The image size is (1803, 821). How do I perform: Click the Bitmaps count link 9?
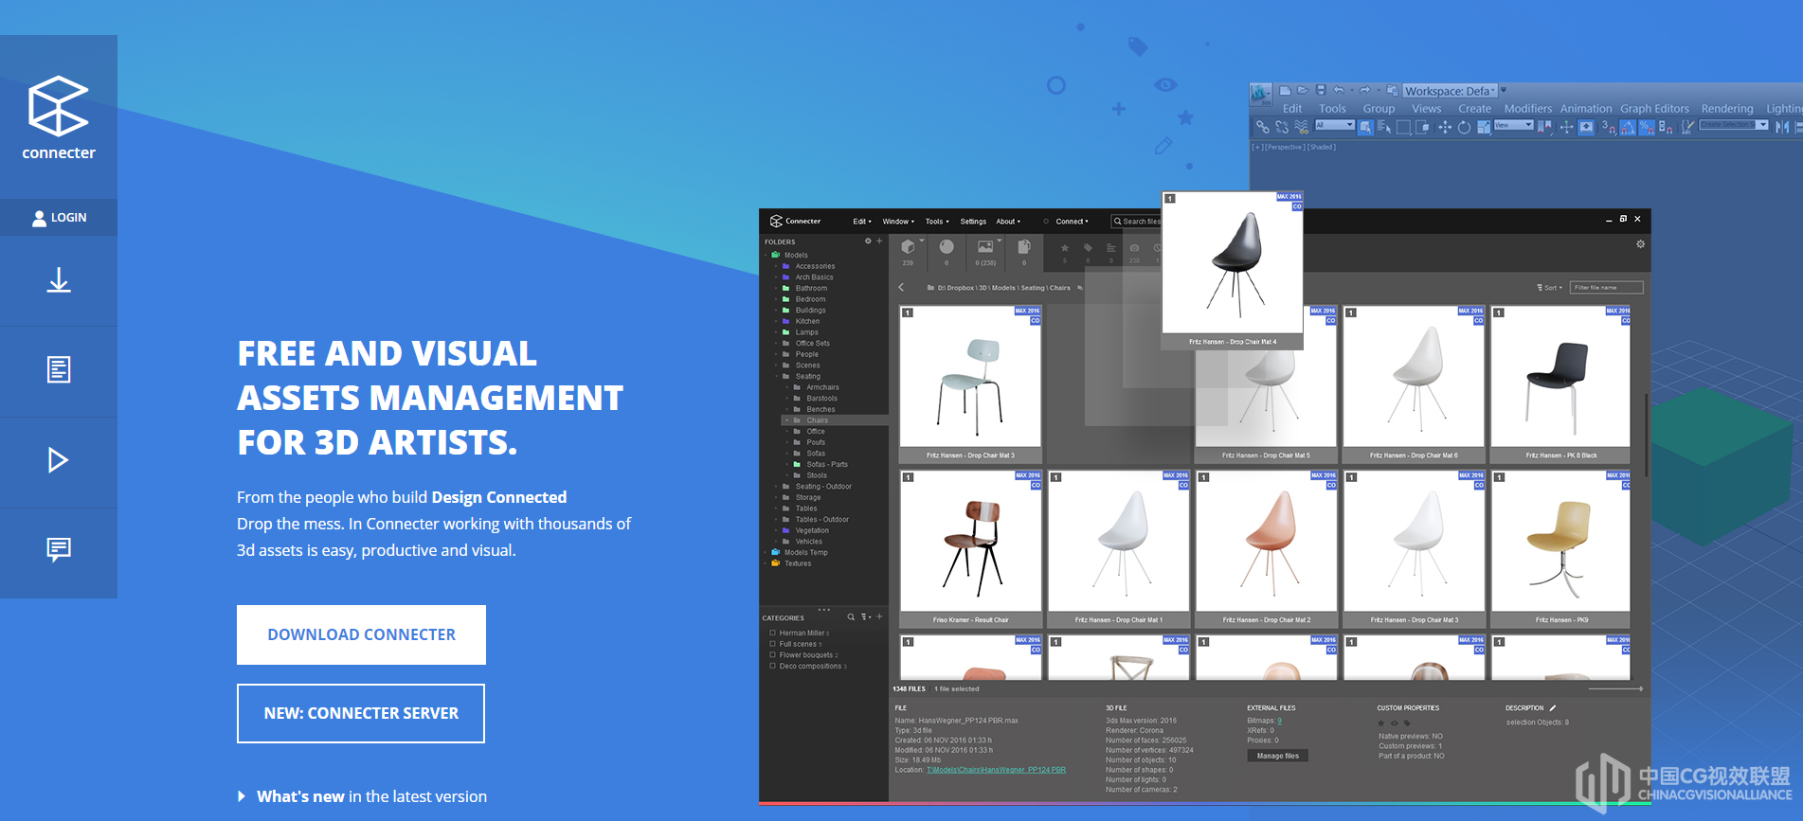[1279, 721]
